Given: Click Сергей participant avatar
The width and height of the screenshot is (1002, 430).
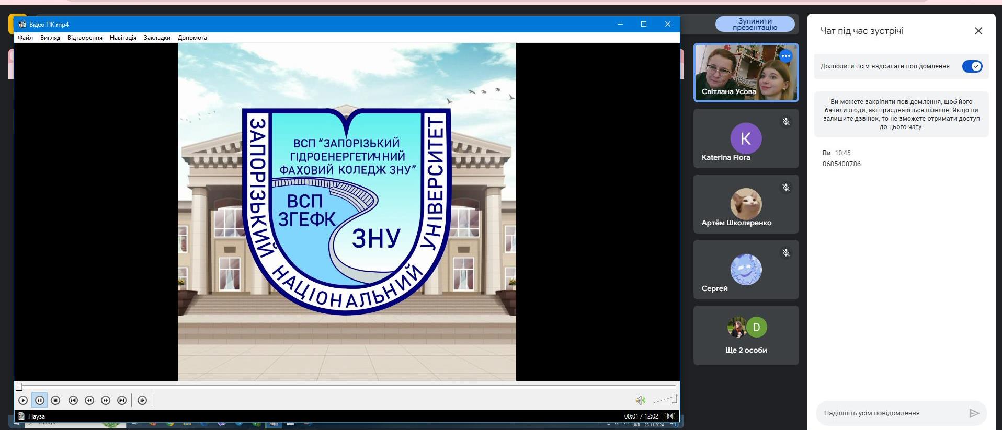Looking at the screenshot, I should [746, 270].
